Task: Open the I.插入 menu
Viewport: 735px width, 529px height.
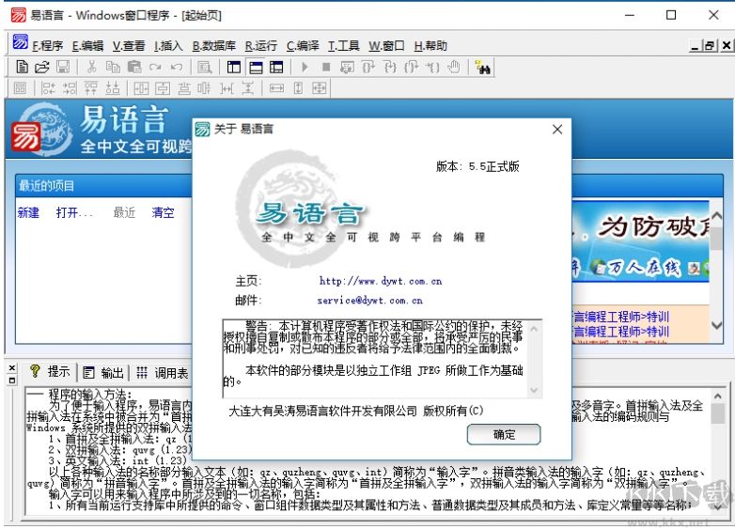Action: (168, 45)
